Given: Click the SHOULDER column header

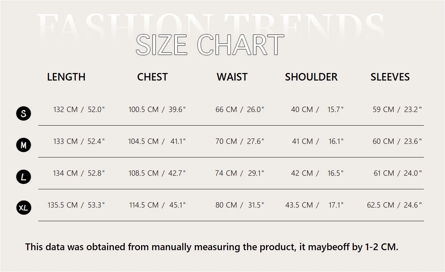Looking at the screenshot, I should pyautogui.click(x=311, y=77).
